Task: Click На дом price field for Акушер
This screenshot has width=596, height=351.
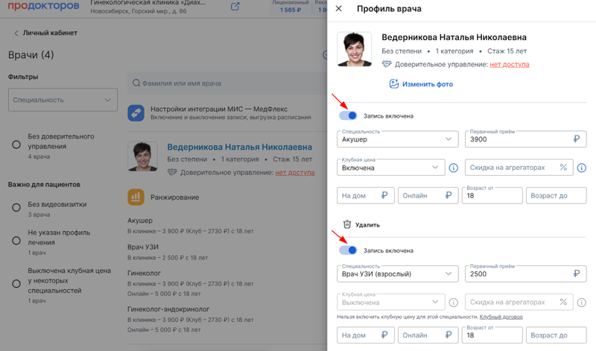Action: pyautogui.click(x=366, y=195)
